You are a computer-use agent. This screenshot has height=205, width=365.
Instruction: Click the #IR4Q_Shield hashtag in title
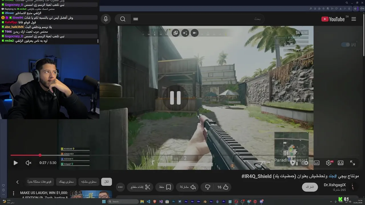256,176
